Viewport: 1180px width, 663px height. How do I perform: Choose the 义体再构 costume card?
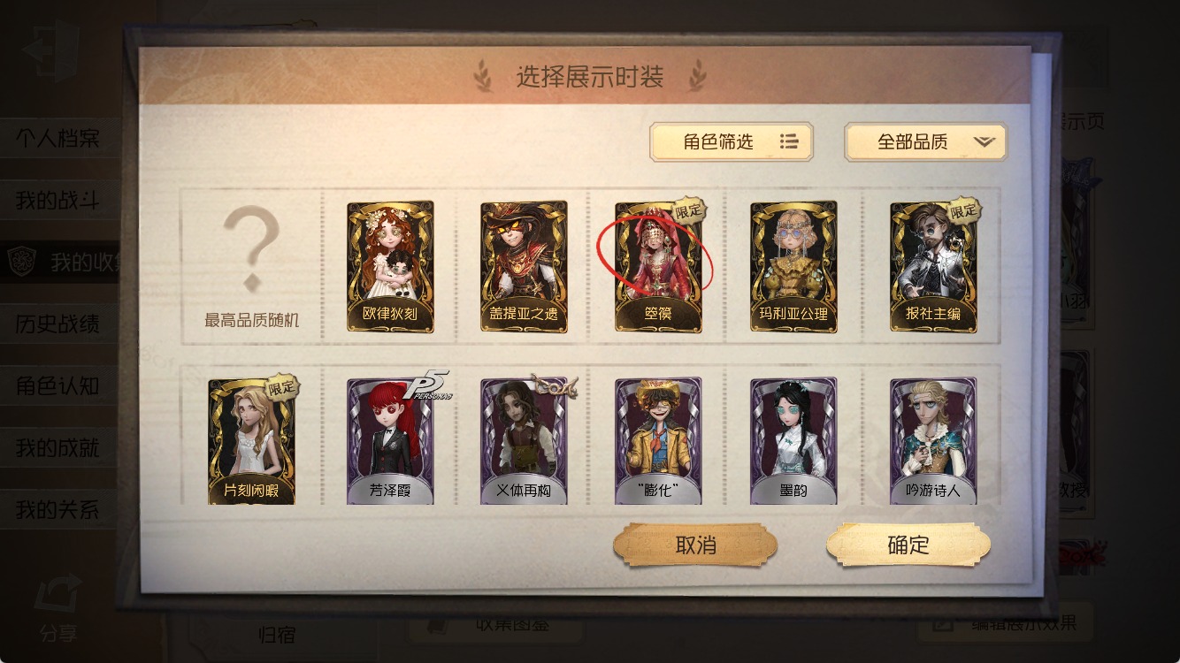[524, 441]
